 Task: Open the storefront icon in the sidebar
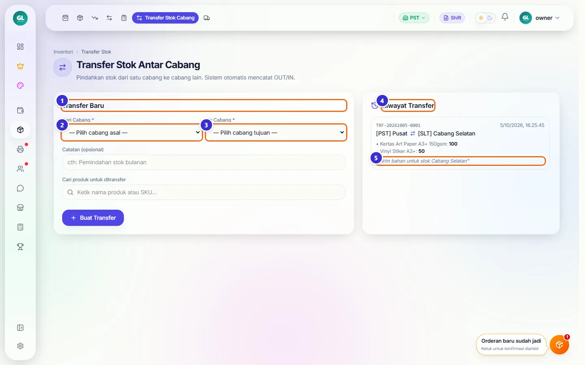coord(20,208)
